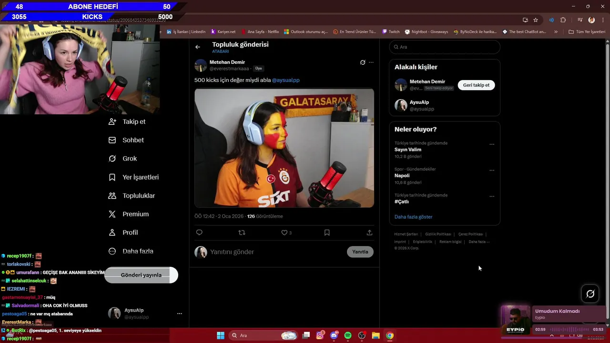Click the Ara search field on X
Screen dimensions: 610x343
click(445, 47)
